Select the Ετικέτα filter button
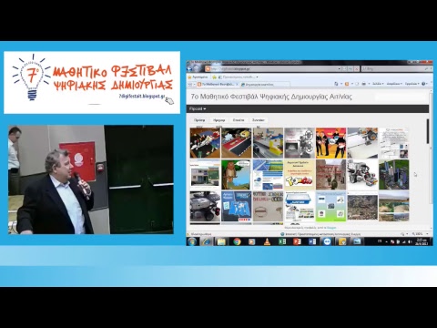 (239, 120)
